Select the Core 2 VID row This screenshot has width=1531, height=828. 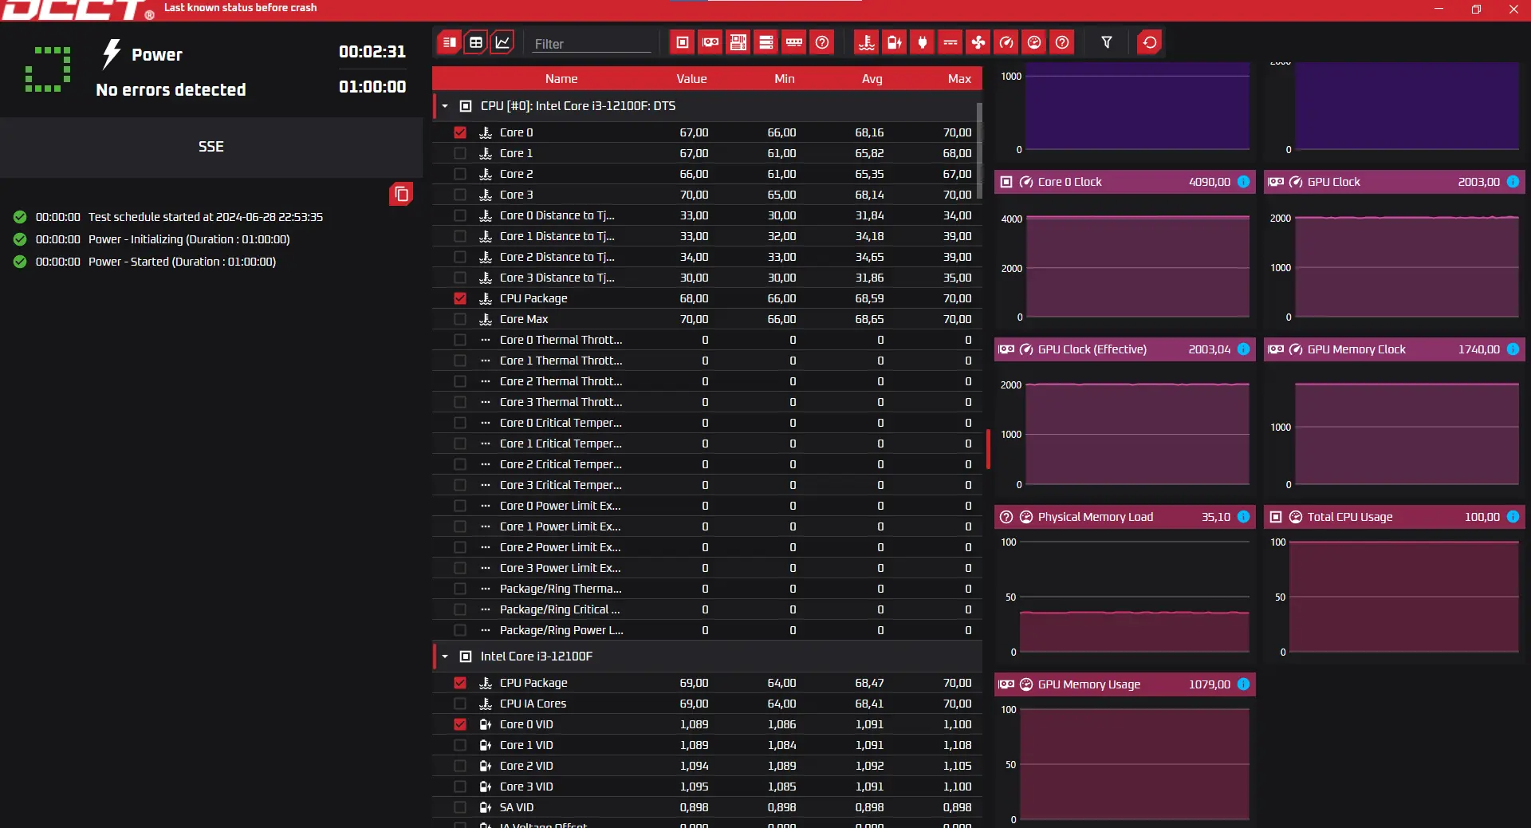coord(707,766)
